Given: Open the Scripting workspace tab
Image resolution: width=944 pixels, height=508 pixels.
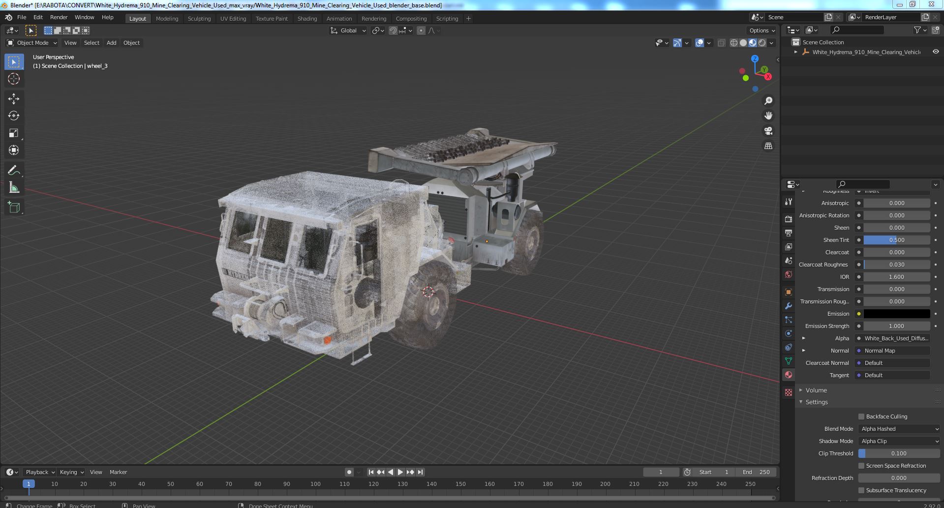Looking at the screenshot, I should (x=447, y=19).
